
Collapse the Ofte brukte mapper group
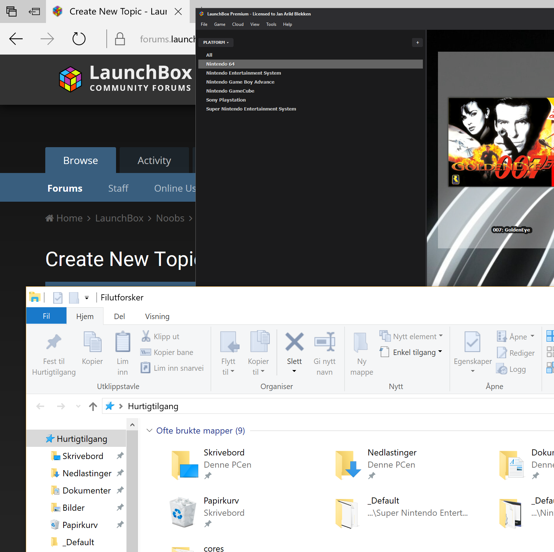149,430
